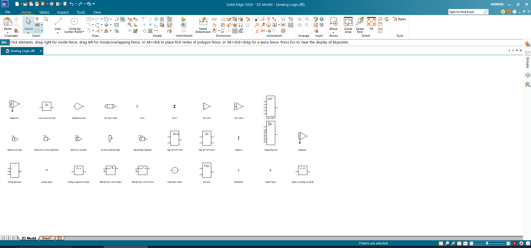
Task: Toggle Maintain Relationships in Relate group
Action: pyautogui.click(x=169, y=19)
